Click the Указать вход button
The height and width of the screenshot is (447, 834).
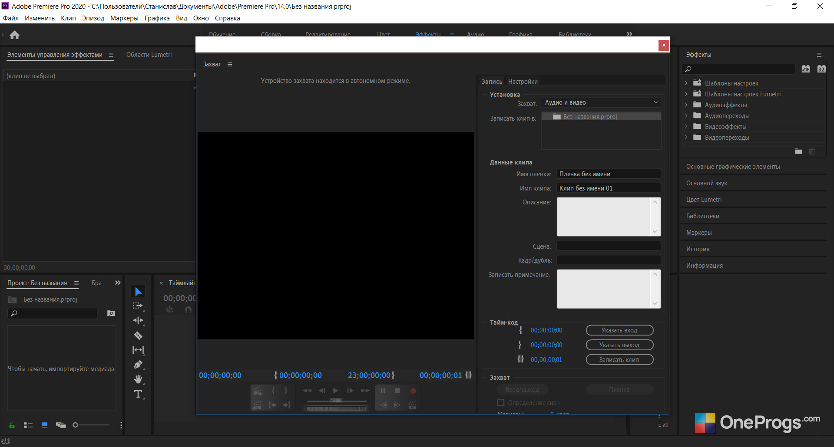619,330
